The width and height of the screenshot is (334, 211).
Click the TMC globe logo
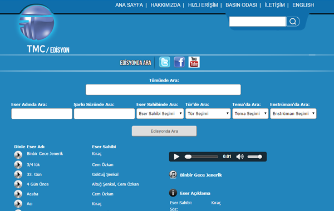tap(37, 23)
